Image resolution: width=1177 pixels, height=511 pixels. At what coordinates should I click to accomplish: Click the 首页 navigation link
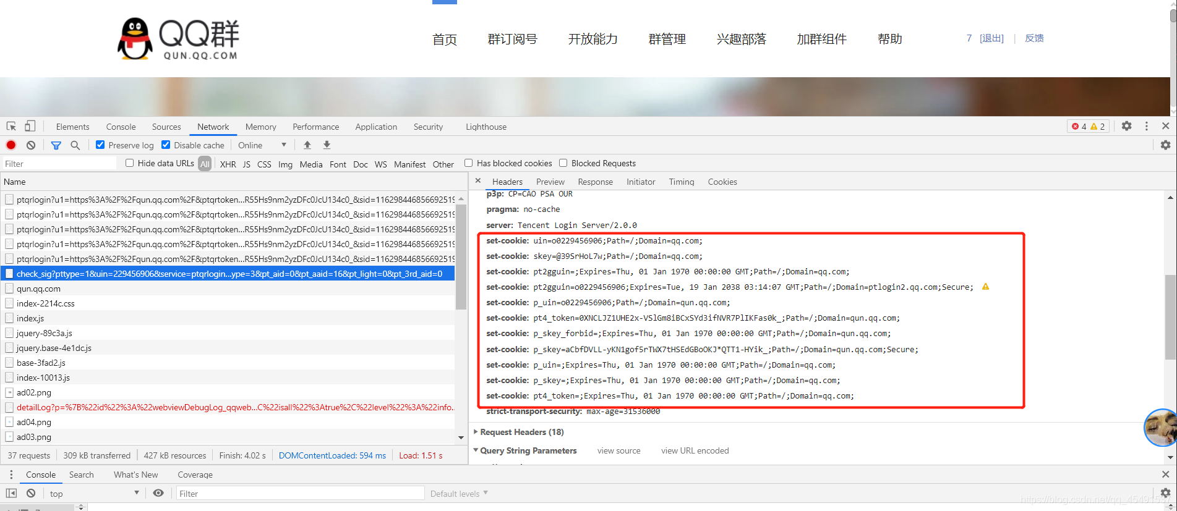445,39
